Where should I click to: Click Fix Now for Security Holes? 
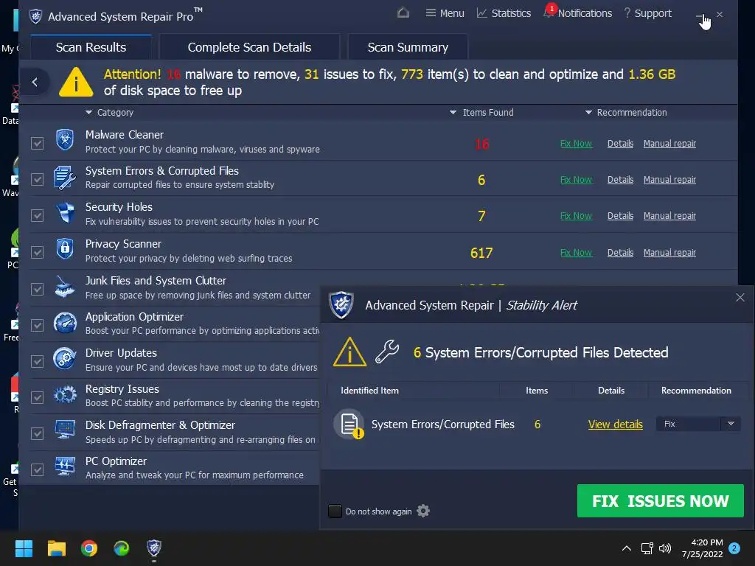point(576,216)
